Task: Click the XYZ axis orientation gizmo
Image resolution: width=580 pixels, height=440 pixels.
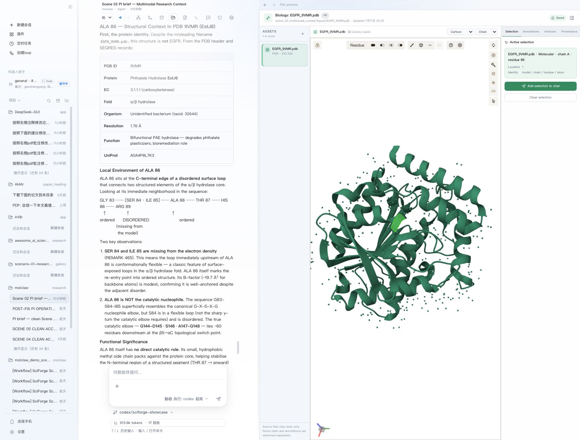Action: [x=323, y=429]
